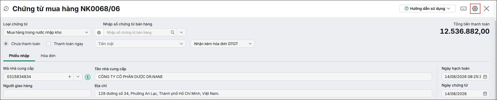
Task: Open Tiền mặt payment method dropdown
Action: click(x=140, y=44)
